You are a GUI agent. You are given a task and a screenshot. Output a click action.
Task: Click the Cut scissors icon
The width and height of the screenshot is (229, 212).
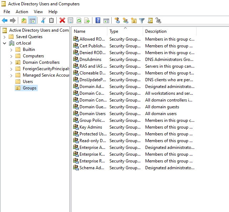tap(43, 20)
